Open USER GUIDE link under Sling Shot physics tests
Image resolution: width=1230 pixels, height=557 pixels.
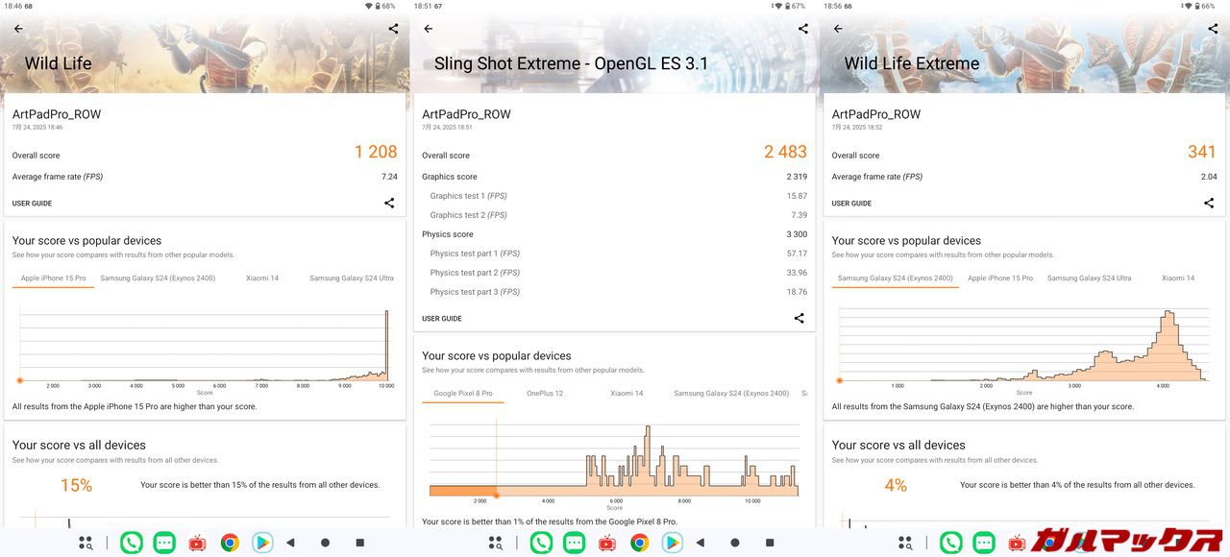tap(442, 319)
